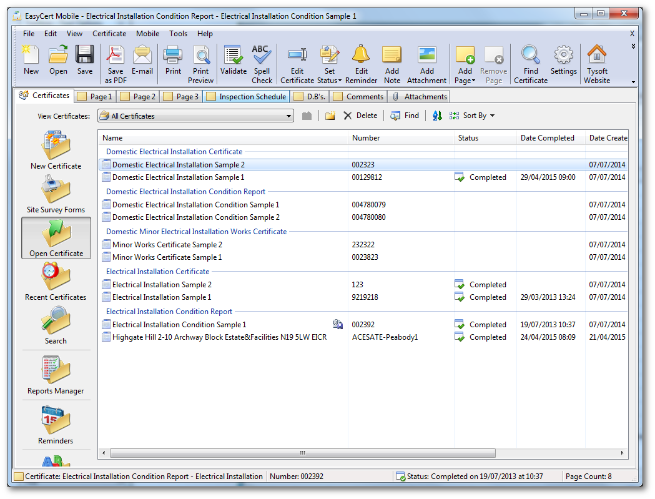655x499 pixels.
Task: Open the File menu
Action: (x=29, y=34)
